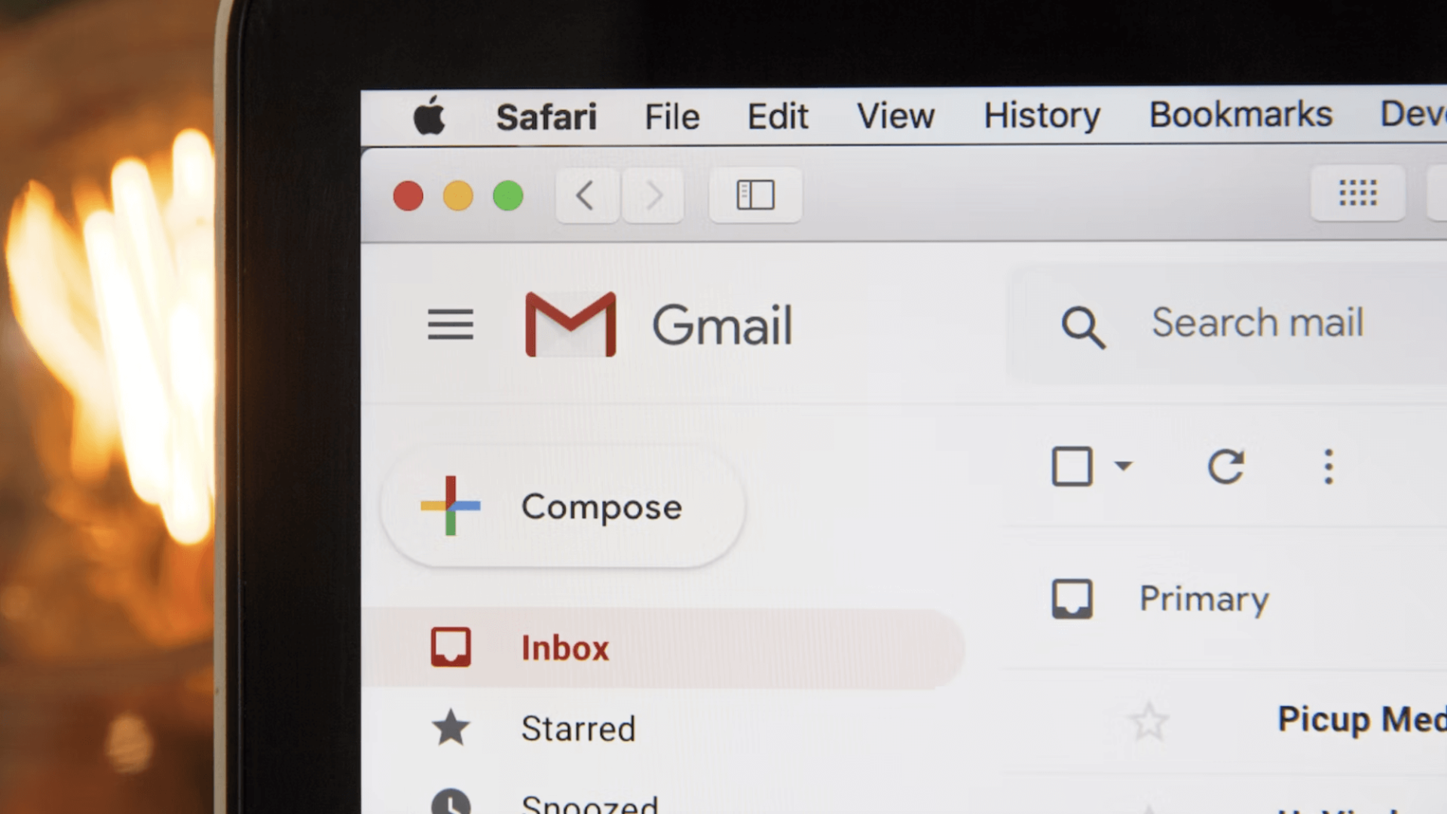Click the refresh emails button
Image resolution: width=1447 pixels, height=814 pixels.
tap(1225, 465)
